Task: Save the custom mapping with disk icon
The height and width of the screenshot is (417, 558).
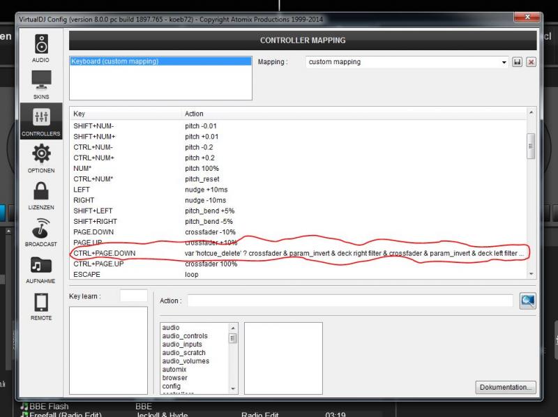Action: pyautogui.click(x=517, y=62)
